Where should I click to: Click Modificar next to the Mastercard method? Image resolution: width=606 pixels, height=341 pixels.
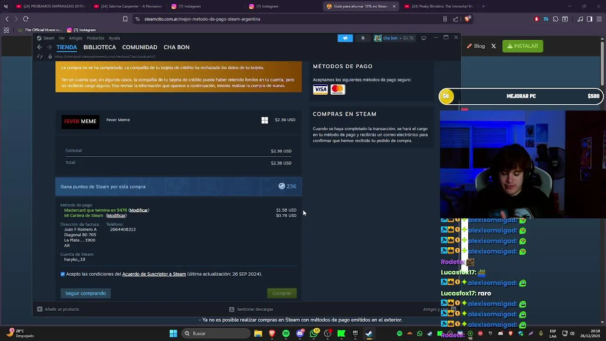coord(139,210)
